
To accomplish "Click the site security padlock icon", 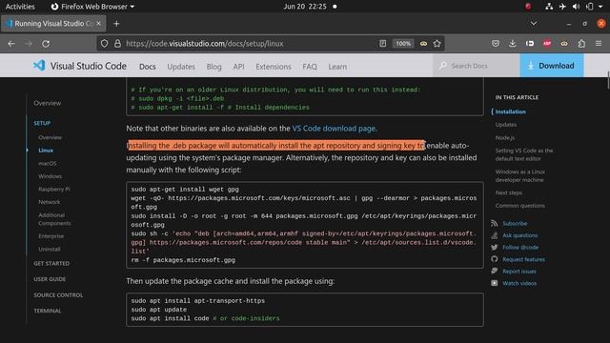I will 117,44.
